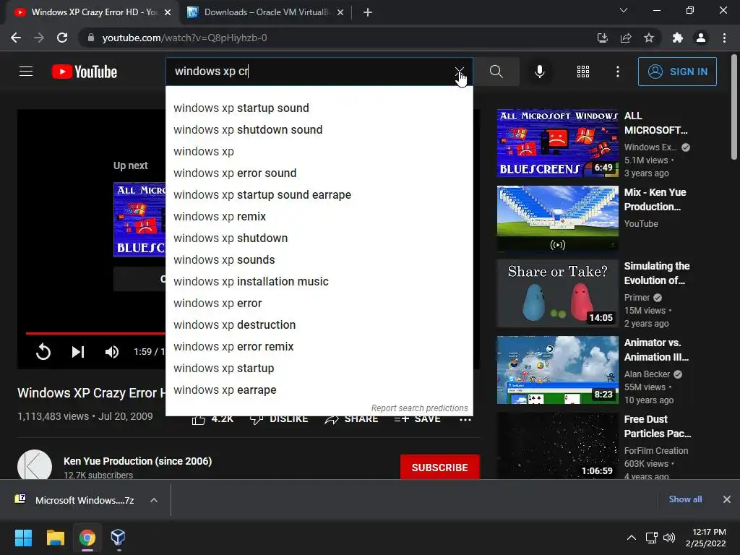This screenshot has height=555, width=740.
Task: Open the taskbar clock and date
Action: point(706,538)
